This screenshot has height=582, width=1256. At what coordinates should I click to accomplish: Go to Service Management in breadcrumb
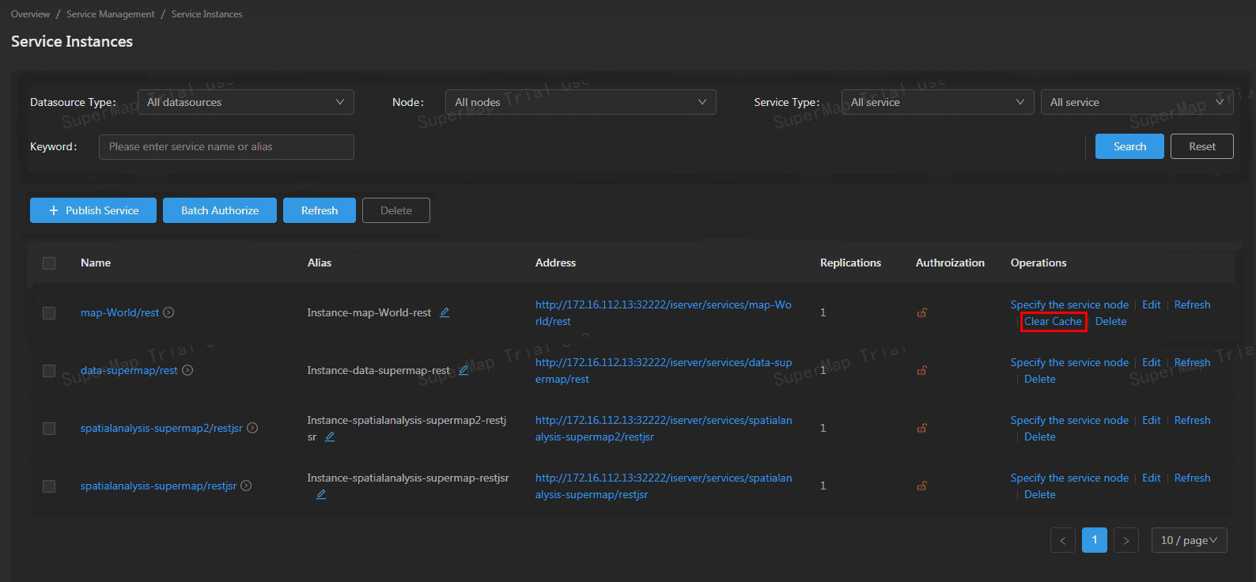tap(111, 14)
